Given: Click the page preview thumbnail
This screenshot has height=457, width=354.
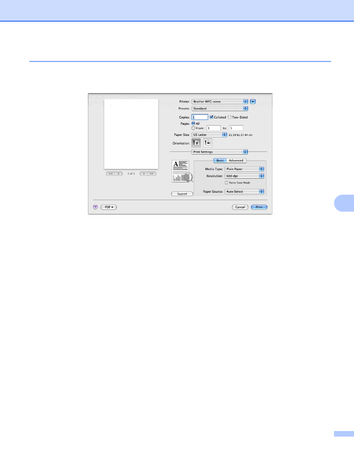Looking at the screenshot, I should 131,134.
